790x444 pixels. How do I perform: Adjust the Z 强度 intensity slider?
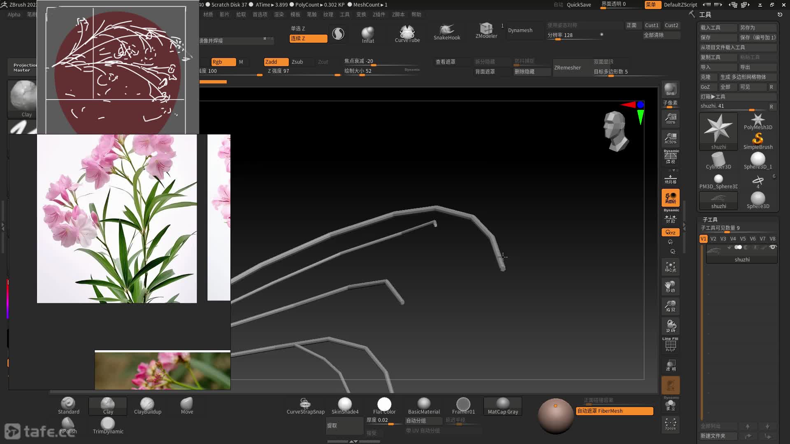[x=304, y=72]
